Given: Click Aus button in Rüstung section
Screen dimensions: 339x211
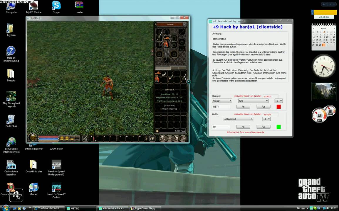Looking at the screenshot, I should click(263, 107).
